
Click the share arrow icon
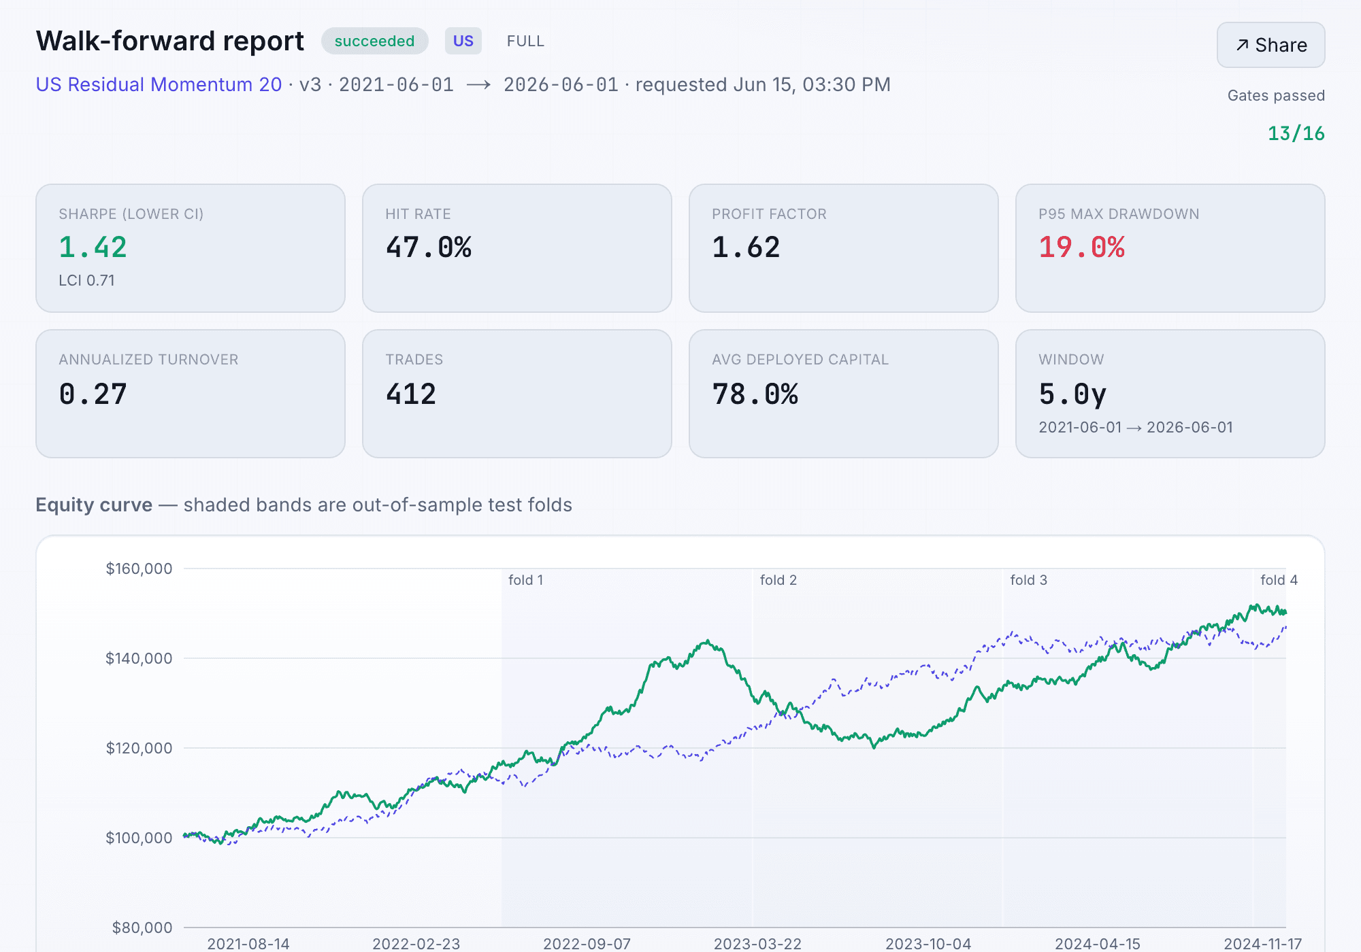pos(1243,45)
